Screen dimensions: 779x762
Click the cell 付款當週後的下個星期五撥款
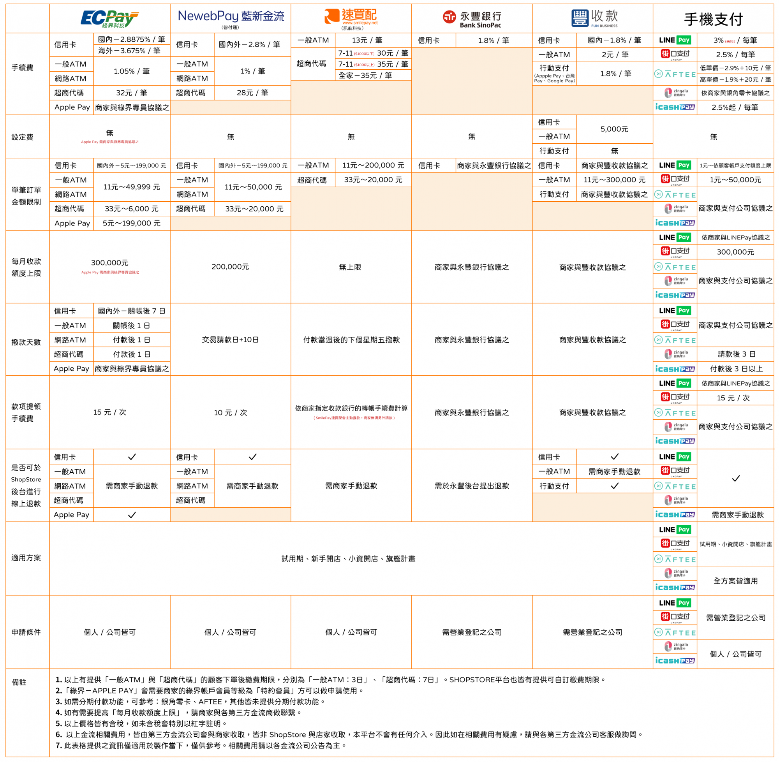click(351, 340)
